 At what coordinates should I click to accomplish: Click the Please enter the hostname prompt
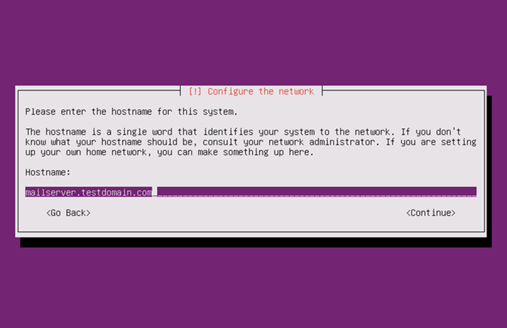tap(131, 111)
